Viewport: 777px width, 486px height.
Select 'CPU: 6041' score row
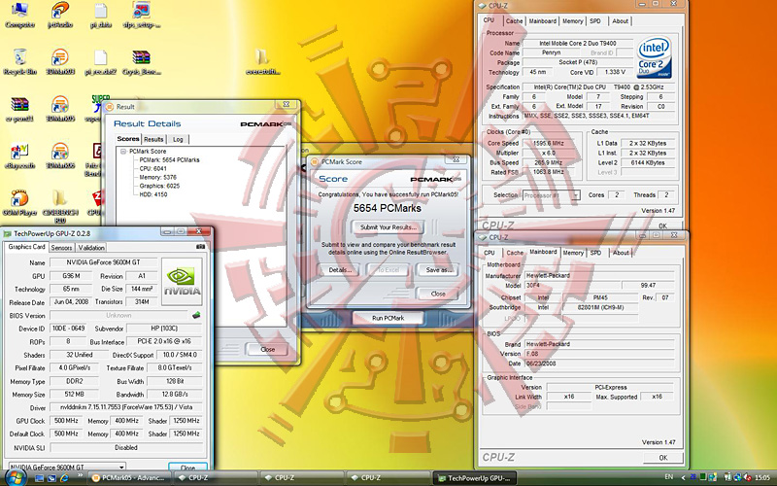[152, 168]
